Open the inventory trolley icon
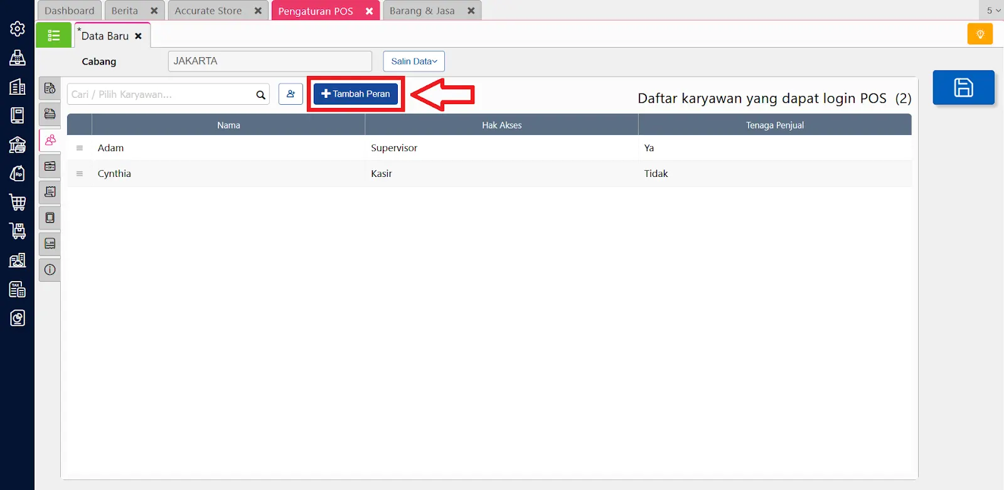Screen dimensions: 1004x490 click(18, 231)
